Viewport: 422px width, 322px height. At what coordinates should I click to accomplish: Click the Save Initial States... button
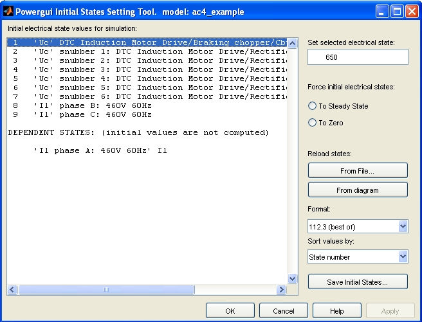coord(358,282)
